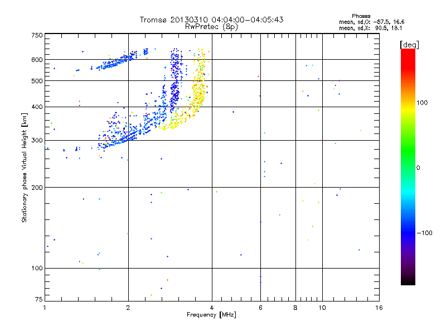Click y-axis tick label '75'

39,299
